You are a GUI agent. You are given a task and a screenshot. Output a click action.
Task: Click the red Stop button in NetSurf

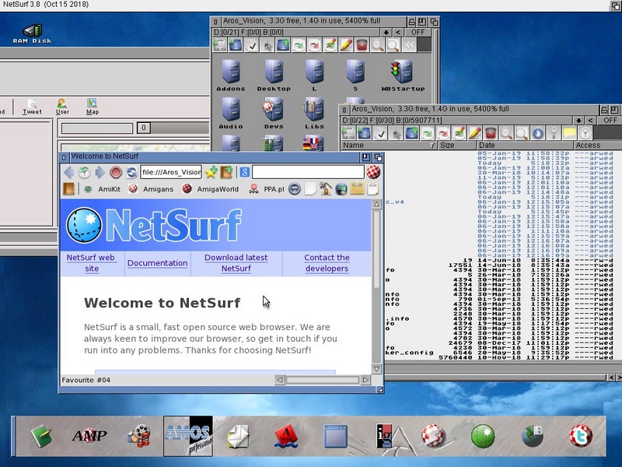(116, 173)
